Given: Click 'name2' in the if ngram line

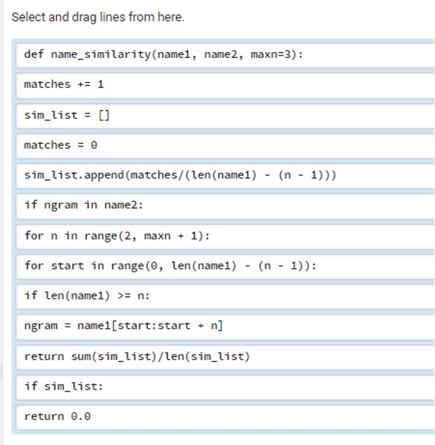Looking at the screenshot, I should tap(121, 205).
